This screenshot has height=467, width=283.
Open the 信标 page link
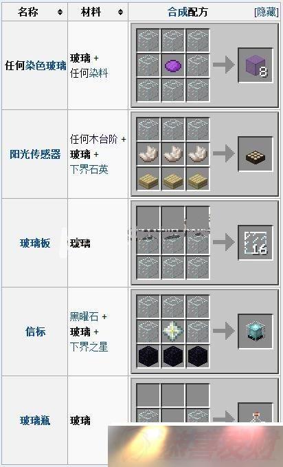click(35, 332)
